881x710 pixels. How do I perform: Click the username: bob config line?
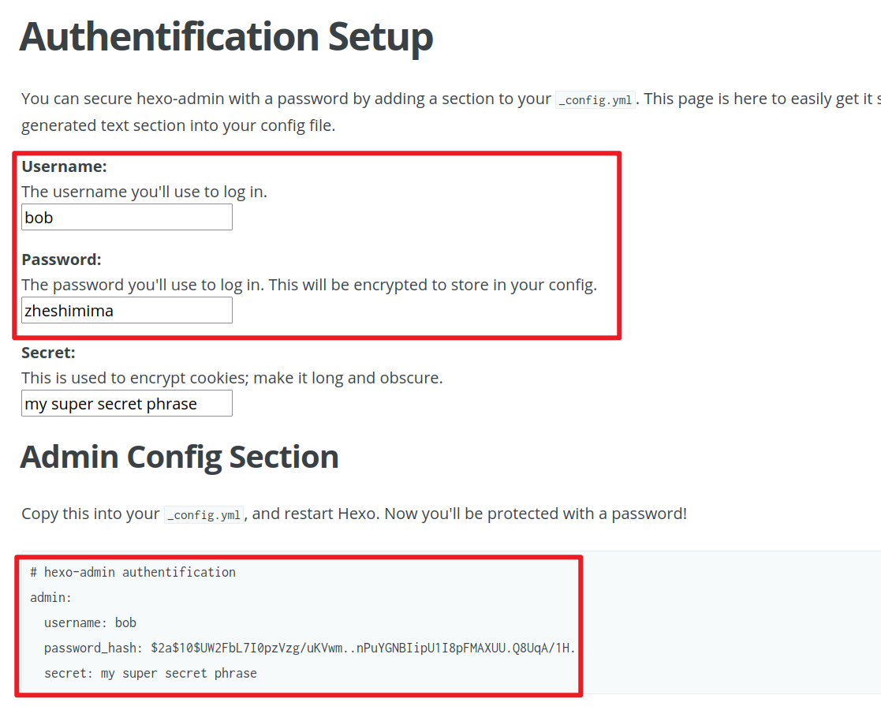pyautogui.click(x=90, y=622)
